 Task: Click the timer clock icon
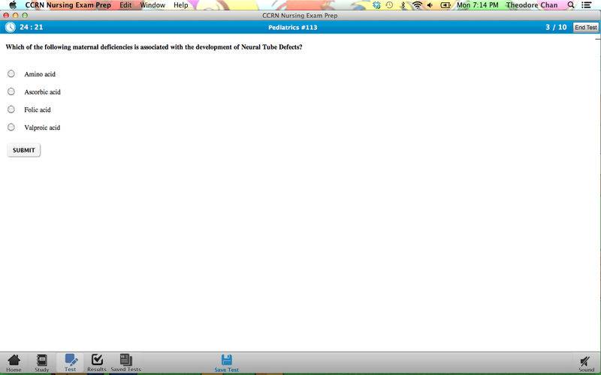pyautogui.click(x=11, y=27)
